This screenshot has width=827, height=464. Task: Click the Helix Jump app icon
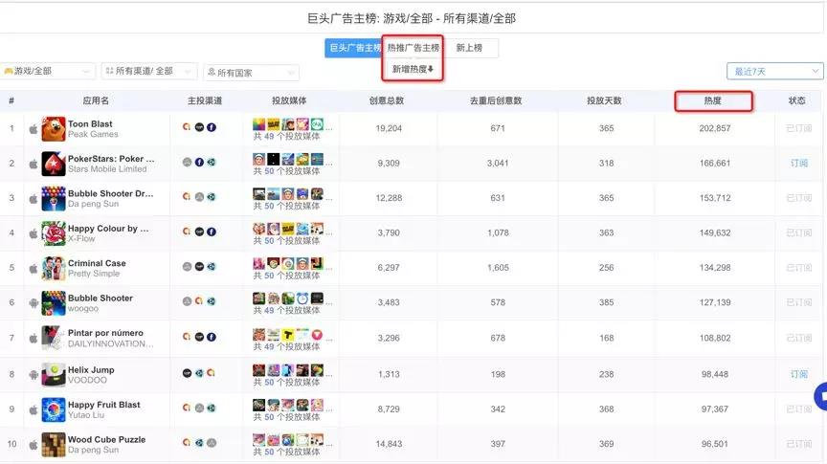(x=54, y=374)
